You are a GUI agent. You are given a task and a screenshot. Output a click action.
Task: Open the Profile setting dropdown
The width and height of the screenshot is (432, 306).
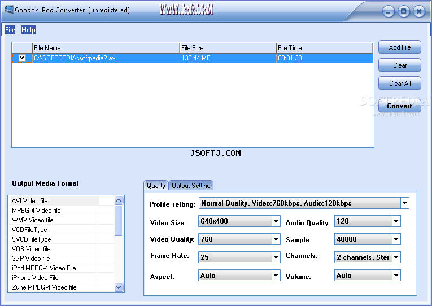404,203
